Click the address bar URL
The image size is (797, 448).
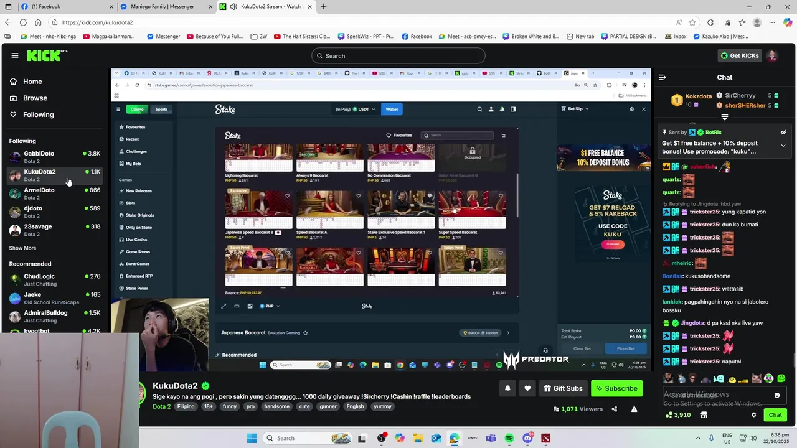(97, 22)
